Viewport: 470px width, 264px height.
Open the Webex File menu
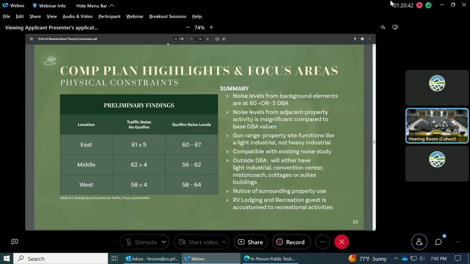(x=6, y=16)
